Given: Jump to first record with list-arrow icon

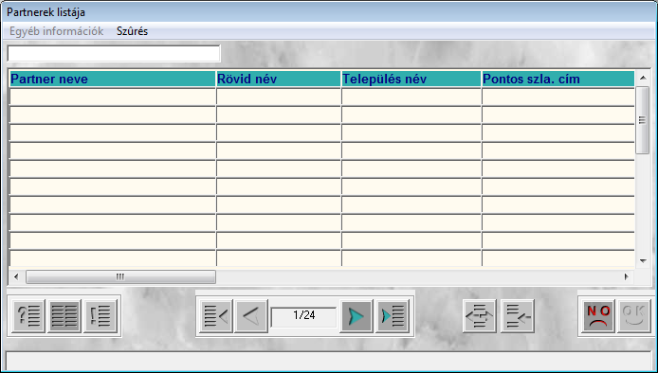Looking at the screenshot, I should click(216, 316).
